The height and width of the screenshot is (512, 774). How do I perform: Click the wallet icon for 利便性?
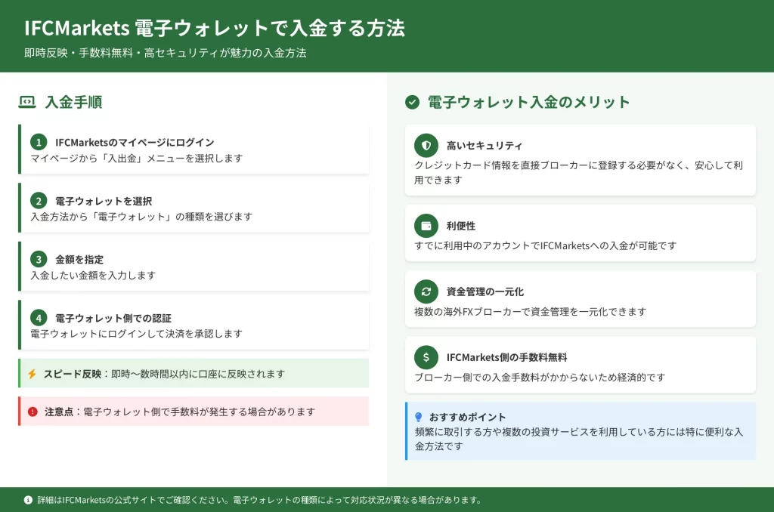(426, 226)
